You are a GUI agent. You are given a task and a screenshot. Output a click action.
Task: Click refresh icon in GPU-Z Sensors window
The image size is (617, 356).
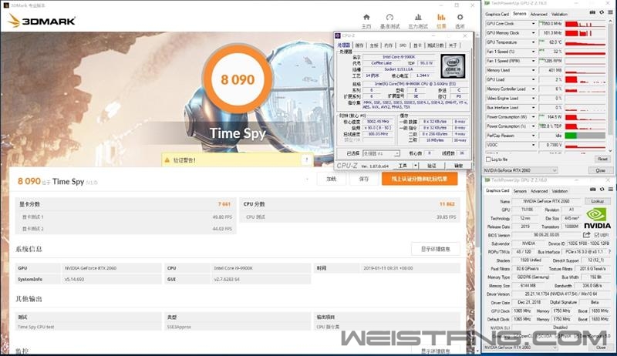point(602,13)
